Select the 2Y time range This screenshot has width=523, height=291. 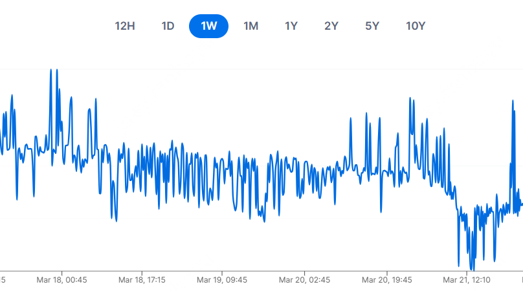[x=331, y=26]
